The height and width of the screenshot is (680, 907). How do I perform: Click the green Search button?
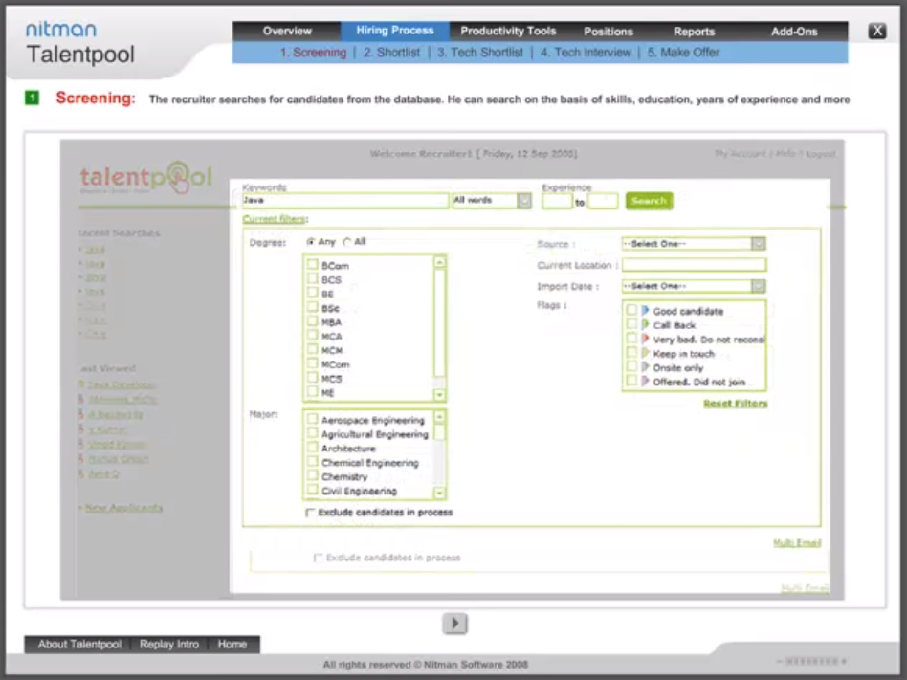click(649, 201)
